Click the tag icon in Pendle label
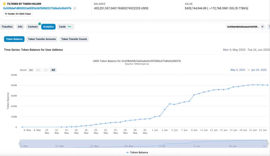Image resolution: width=270 pixels, height=156 pixels. [x=6, y=14]
